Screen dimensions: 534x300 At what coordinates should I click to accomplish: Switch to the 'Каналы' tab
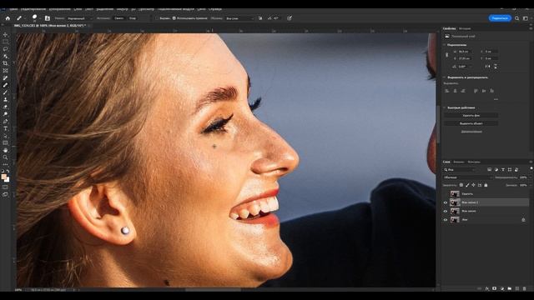point(458,162)
